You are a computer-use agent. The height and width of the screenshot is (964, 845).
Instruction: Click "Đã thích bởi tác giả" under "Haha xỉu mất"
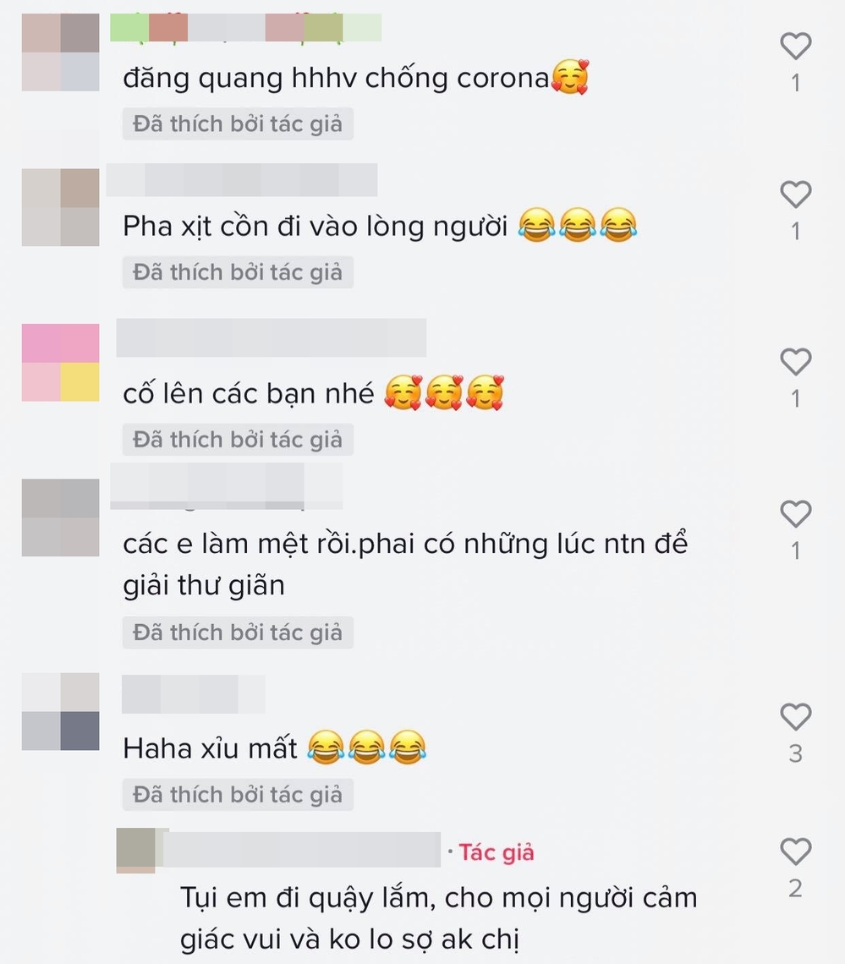click(x=238, y=794)
